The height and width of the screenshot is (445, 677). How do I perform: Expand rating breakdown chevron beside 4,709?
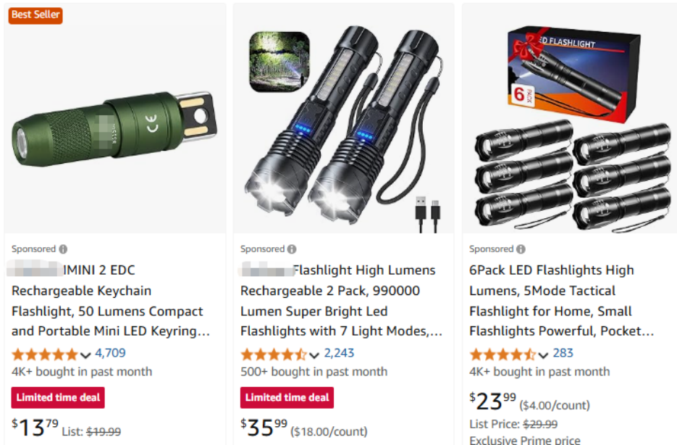85,356
